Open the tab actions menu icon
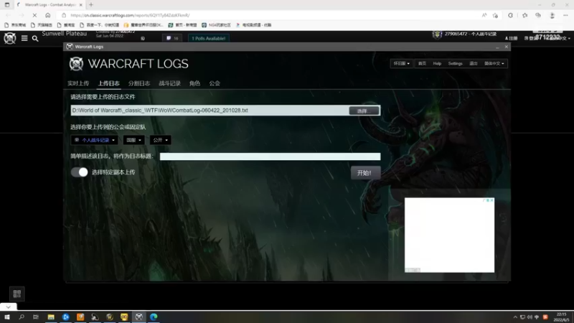The width and height of the screenshot is (574, 323). click(7, 5)
